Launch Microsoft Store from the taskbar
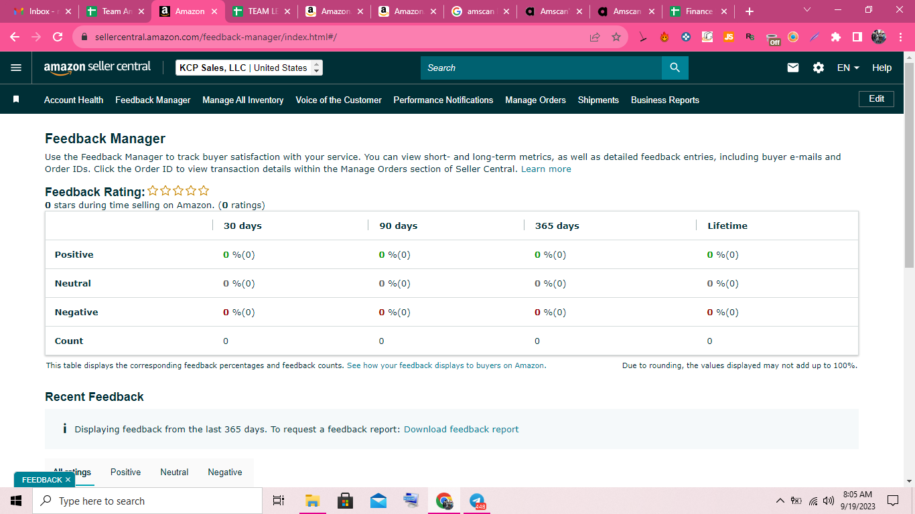Viewport: 915px width, 514px height. tap(345, 501)
